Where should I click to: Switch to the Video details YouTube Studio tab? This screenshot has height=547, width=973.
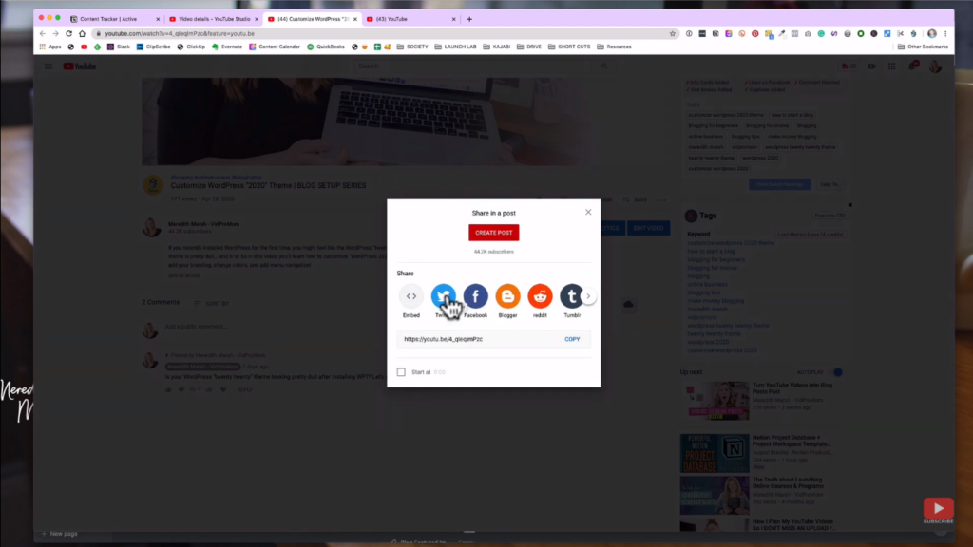tap(213, 19)
